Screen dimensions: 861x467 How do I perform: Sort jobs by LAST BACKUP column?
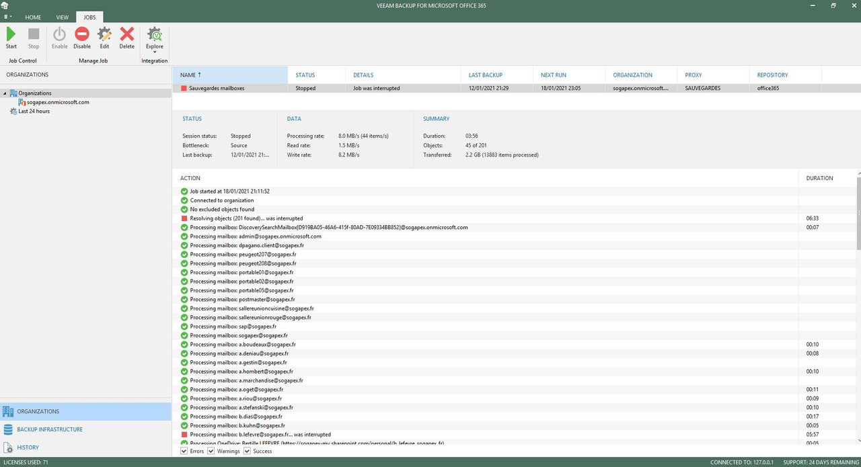497,75
